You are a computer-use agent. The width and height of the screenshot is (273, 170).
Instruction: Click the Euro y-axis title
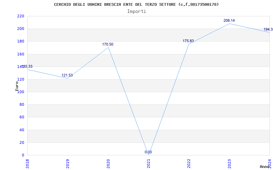tap(17, 86)
